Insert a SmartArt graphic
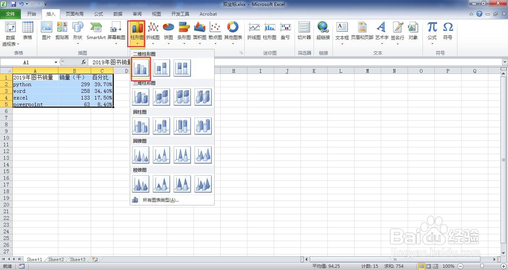The image size is (508, 270). point(96,31)
